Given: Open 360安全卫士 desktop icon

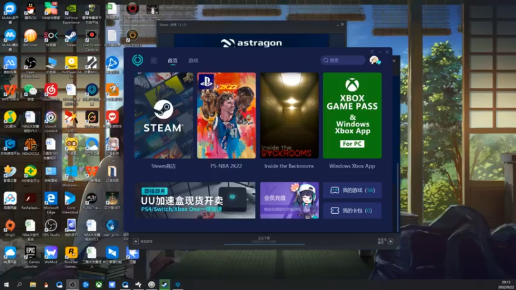Looking at the screenshot, I should coord(30,173).
